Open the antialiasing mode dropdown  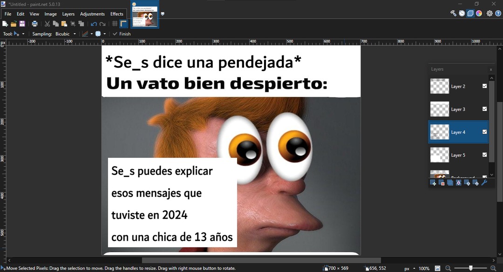click(x=87, y=34)
